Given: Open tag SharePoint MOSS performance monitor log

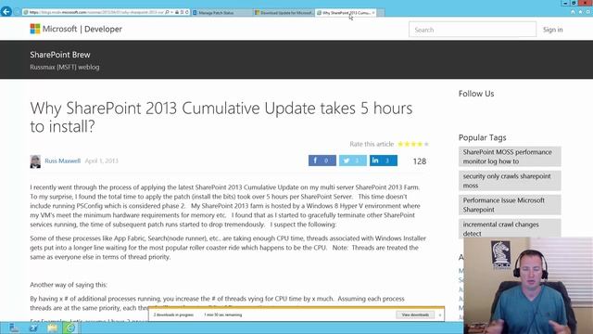Looking at the screenshot, I should (x=510, y=157).
